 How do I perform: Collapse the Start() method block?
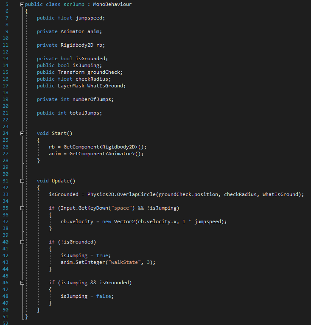[x=22, y=133]
